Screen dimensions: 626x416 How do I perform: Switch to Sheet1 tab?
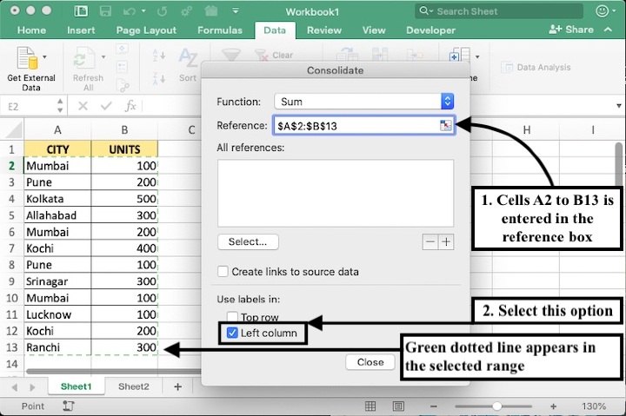pos(76,386)
